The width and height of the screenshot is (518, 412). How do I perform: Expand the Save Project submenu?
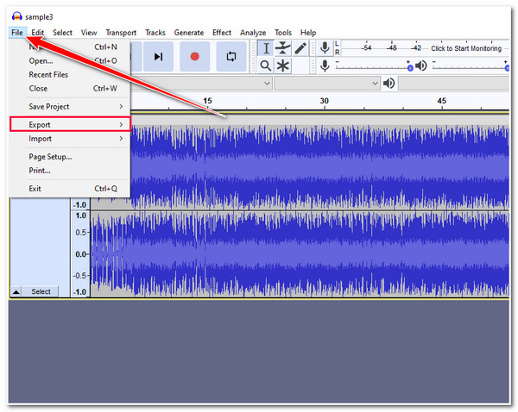(70, 107)
